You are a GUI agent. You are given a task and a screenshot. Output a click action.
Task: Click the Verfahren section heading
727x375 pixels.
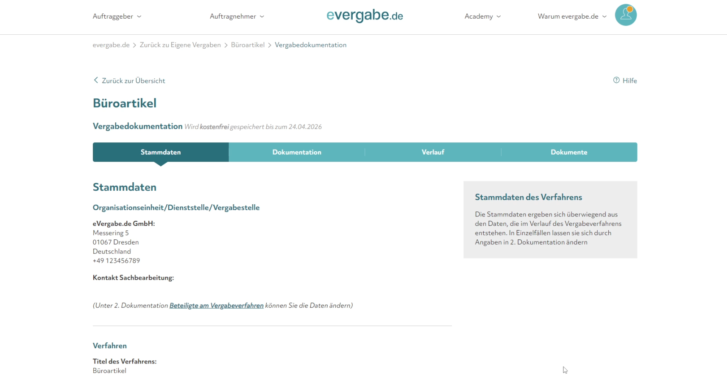(110, 346)
